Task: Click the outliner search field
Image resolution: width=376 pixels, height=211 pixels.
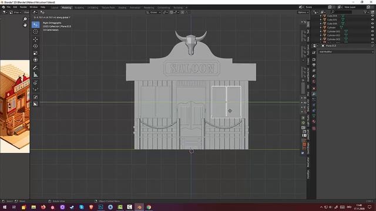Action: (x=342, y=12)
